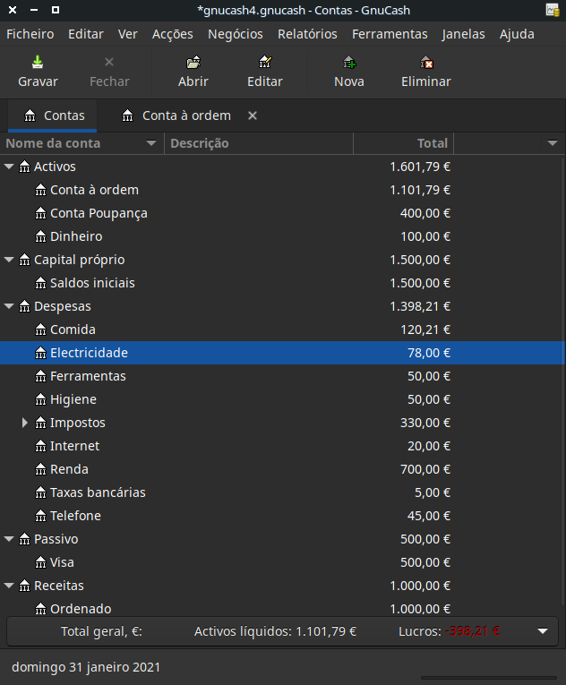
Task: Open the Relatórios menu
Action: point(307,34)
